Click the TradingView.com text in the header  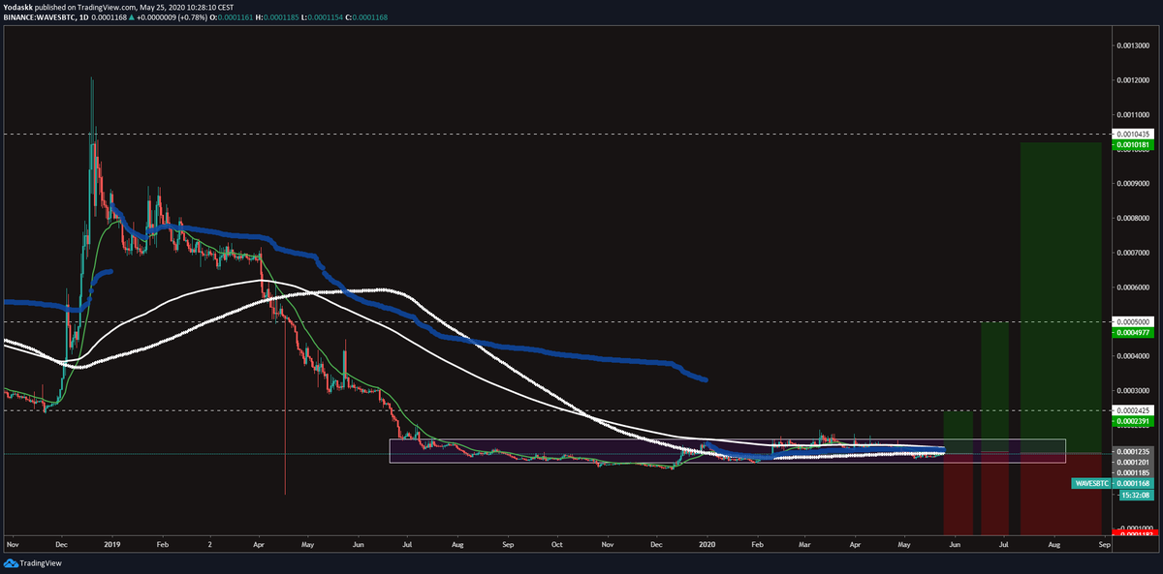pos(108,7)
